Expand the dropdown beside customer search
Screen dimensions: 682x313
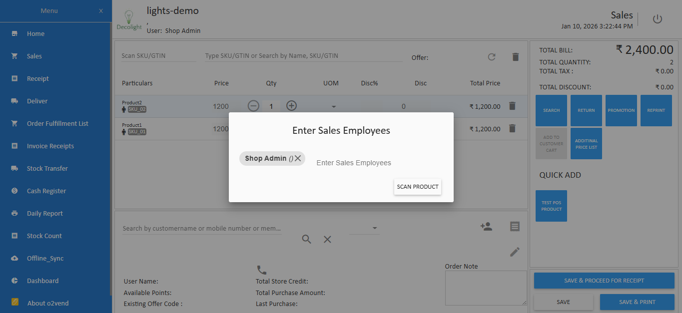(x=374, y=229)
